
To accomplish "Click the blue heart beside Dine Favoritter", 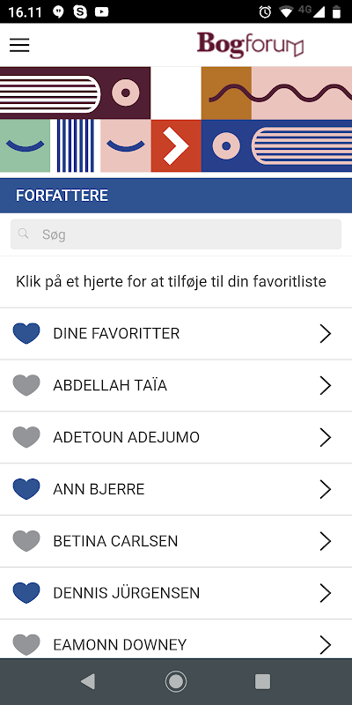I will coord(26,334).
